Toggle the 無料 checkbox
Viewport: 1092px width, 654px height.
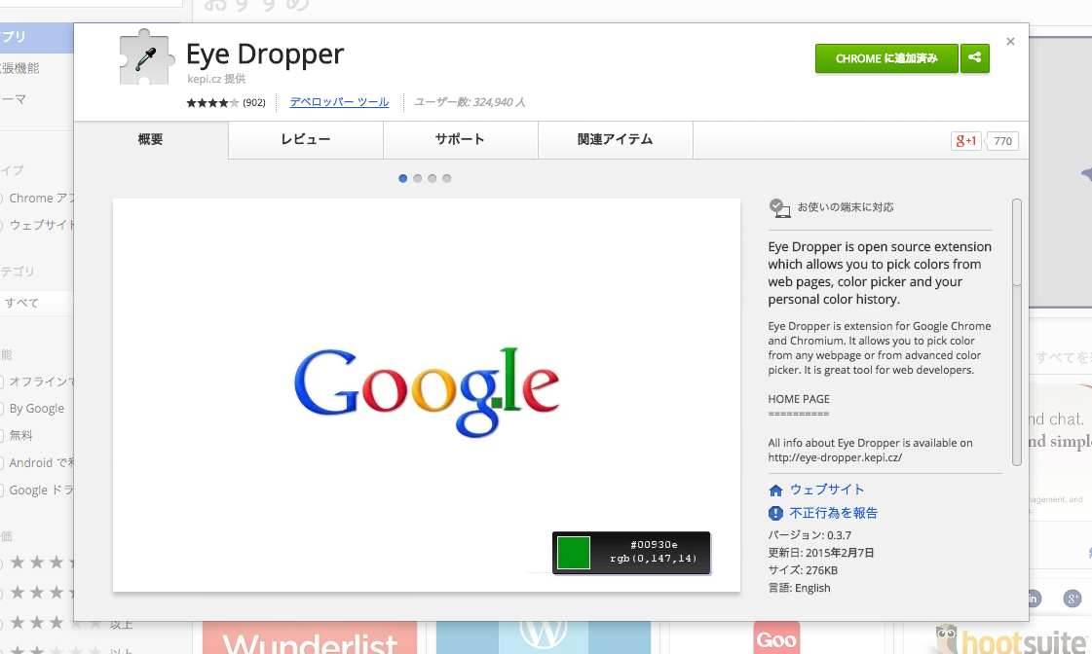[2, 436]
